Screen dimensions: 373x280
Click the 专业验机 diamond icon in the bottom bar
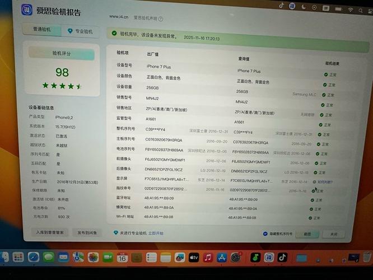(x=115, y=232)
